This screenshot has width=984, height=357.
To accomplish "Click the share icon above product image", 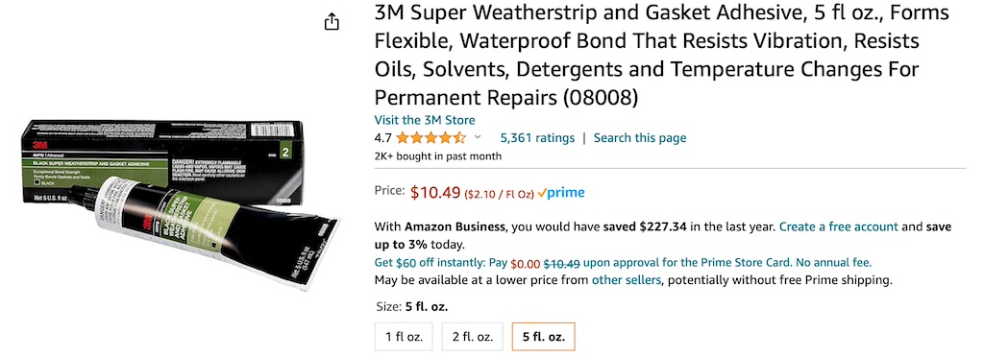I will tap(332, 22).
